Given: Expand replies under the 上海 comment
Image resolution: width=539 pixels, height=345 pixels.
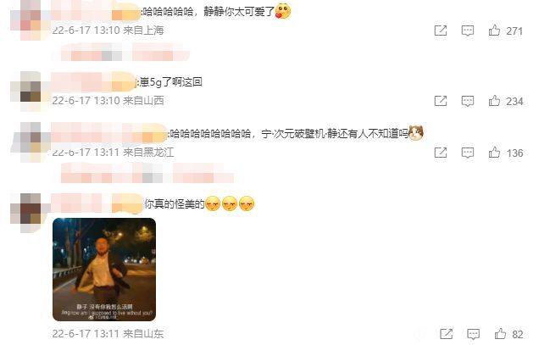Looking at the screenshot, I should pyautogui.click(x=125, y=53).
